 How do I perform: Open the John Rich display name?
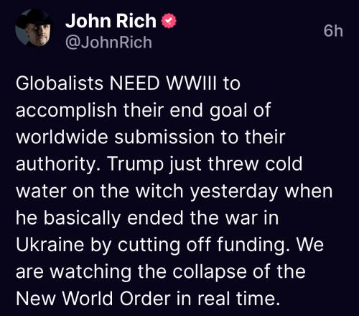[x=111, y=21]
